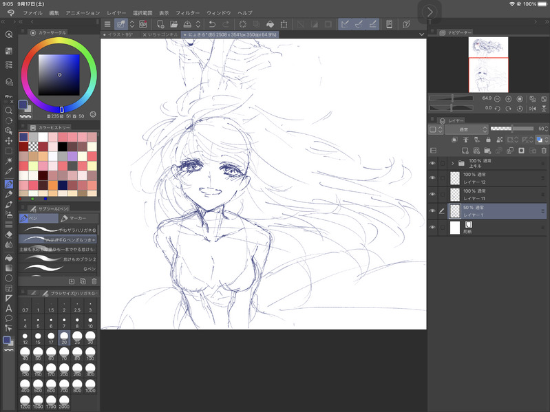Open the hamburger menu in command bar

point(107,24)
